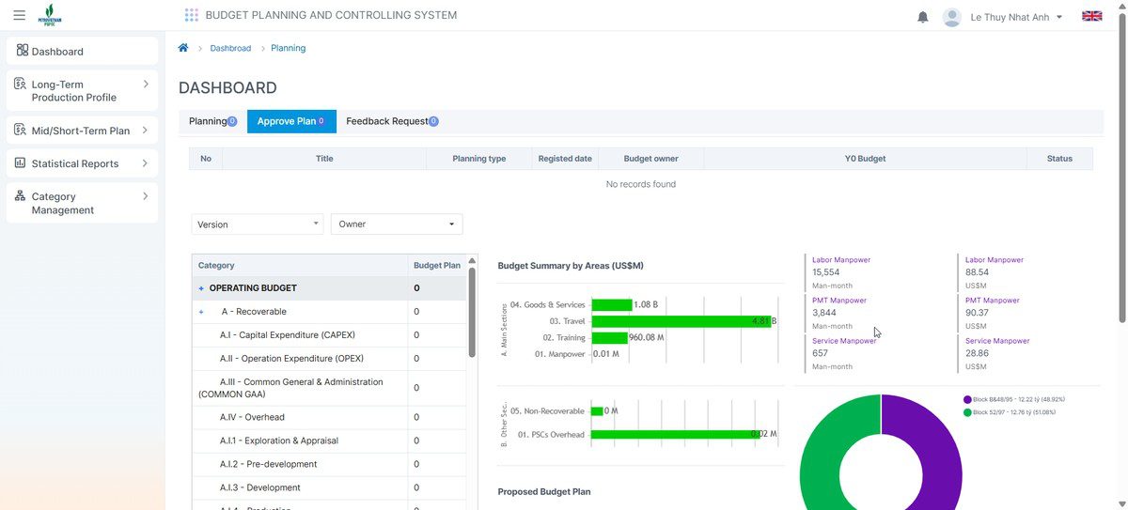This screenshot has width=1128, height=510.
Task: Select A.I.2 - Pre-development row
Action: pos(329,464)
